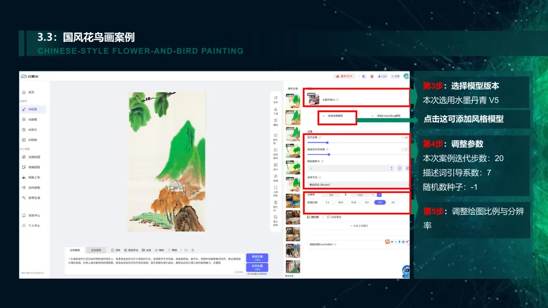This screenshot has height=308, width=548.
Task: Open the 动作提取 tool
Action: [x=31, y=187]
